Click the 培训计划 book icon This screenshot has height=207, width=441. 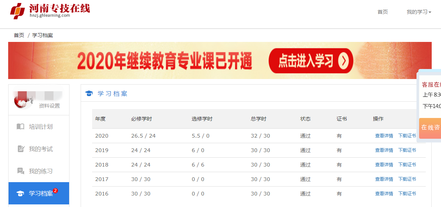pos(20,126)
